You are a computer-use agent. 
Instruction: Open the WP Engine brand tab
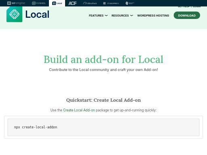(x=16, y=3)
